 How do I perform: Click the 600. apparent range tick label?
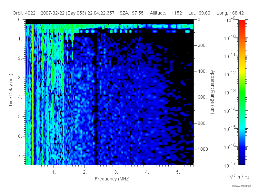click(202, 97)
